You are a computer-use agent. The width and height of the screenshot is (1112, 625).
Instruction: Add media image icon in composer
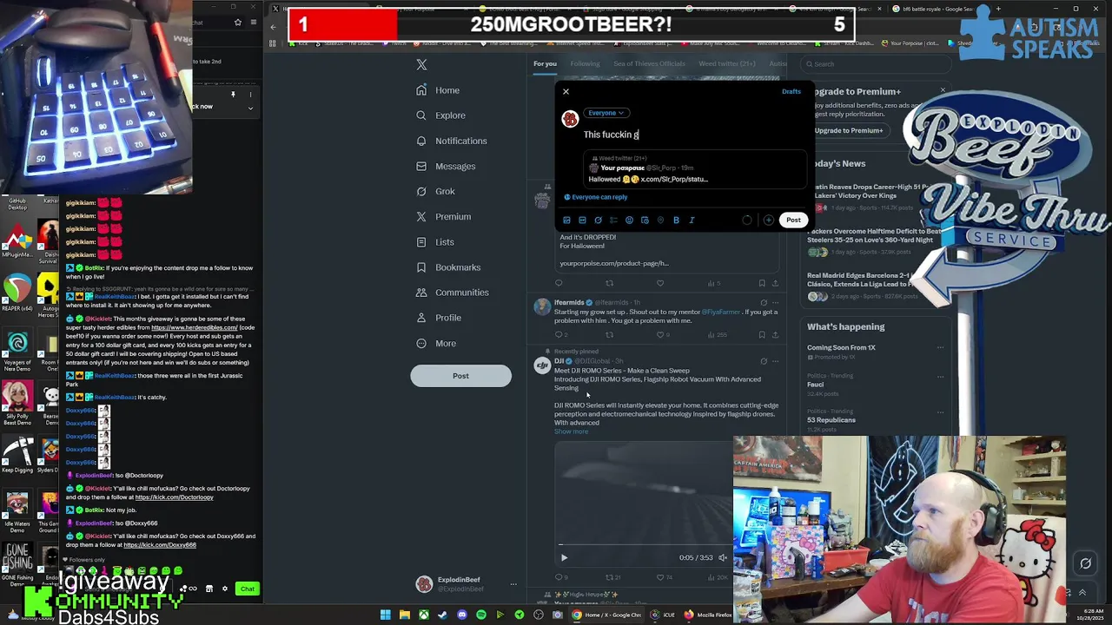coord(566,220)
